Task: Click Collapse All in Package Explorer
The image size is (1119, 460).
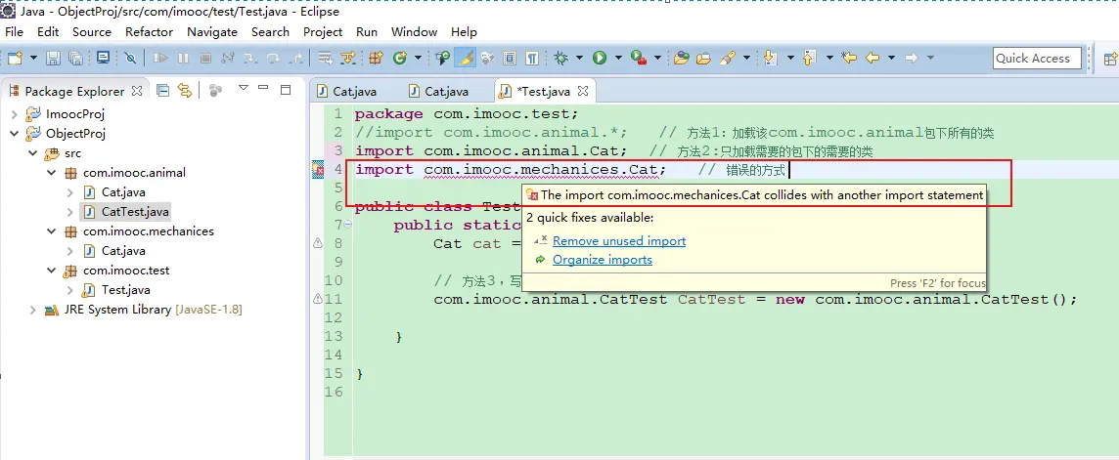Action: tap(163, 91)
